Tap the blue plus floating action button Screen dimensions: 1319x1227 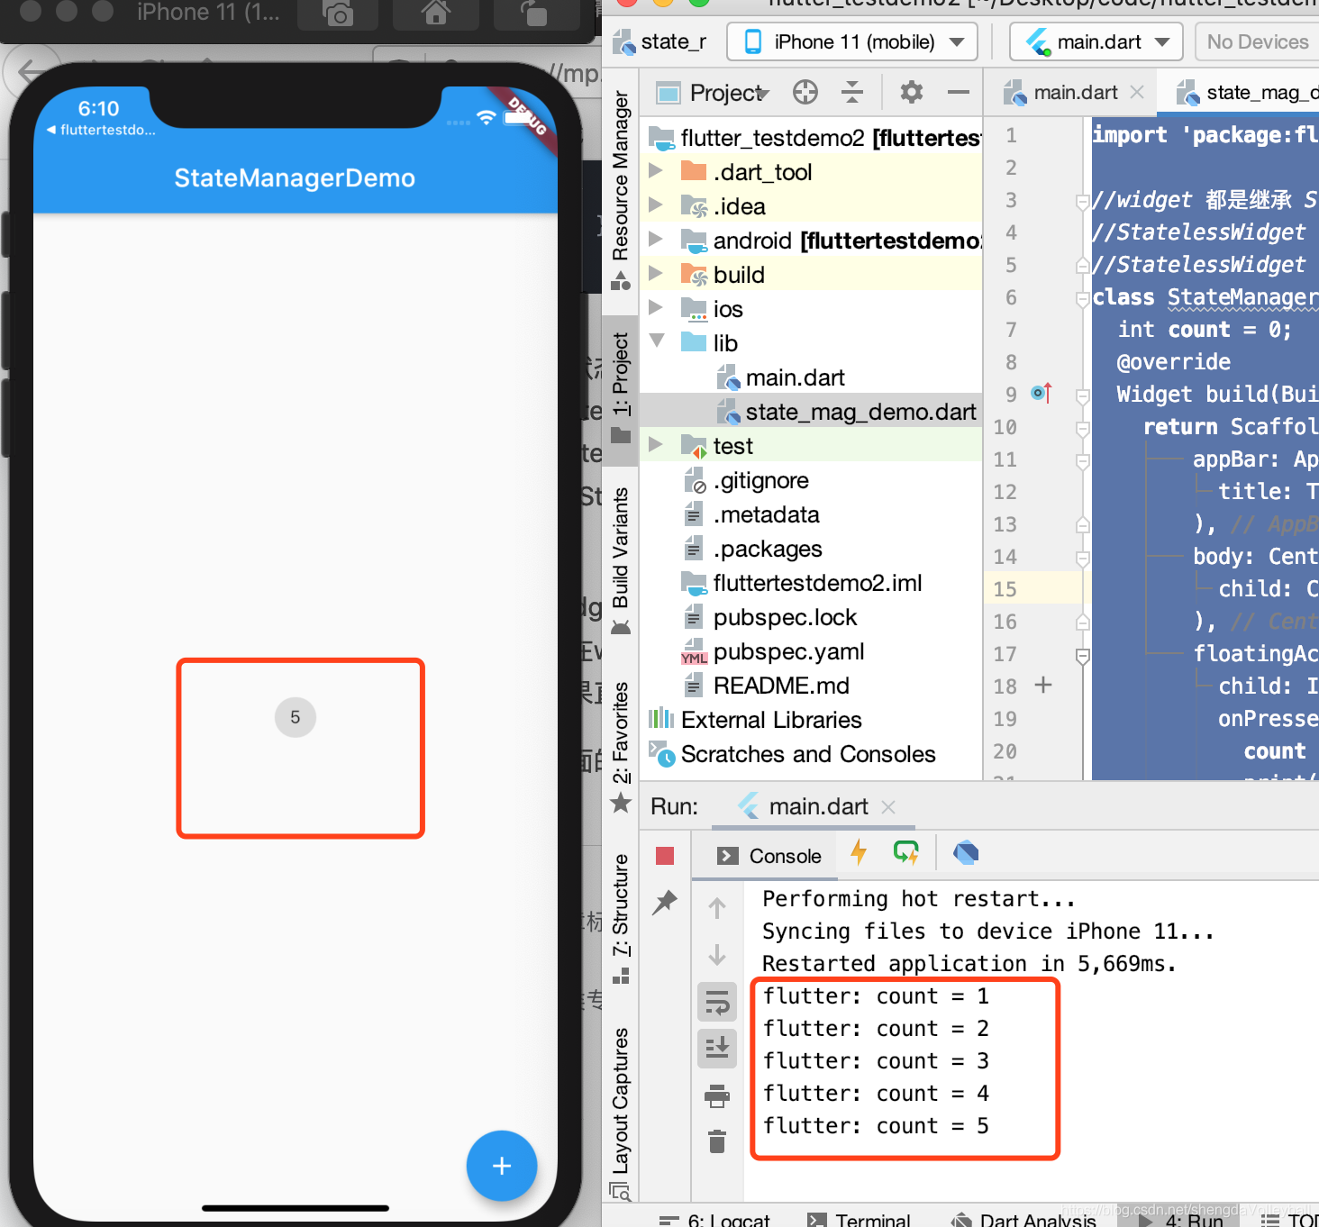point(502,1166)
